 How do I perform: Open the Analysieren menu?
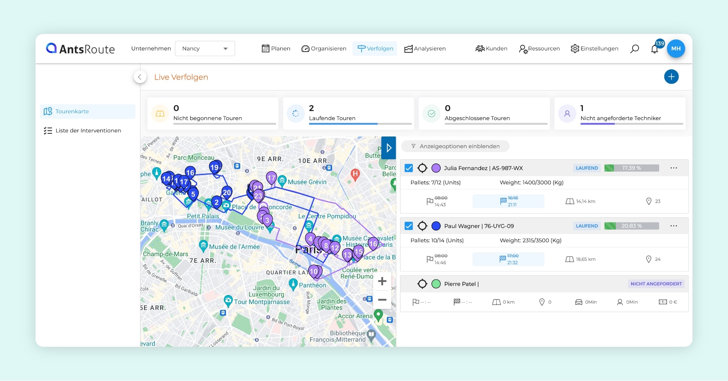coord(425,49)
